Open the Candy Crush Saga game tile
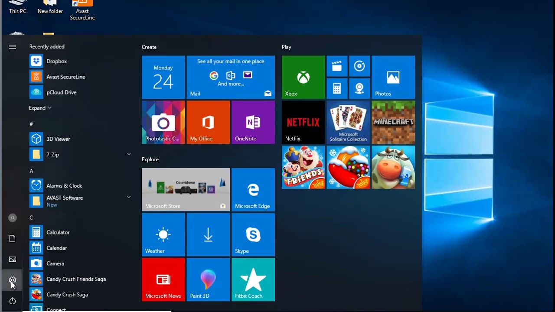 348,167
